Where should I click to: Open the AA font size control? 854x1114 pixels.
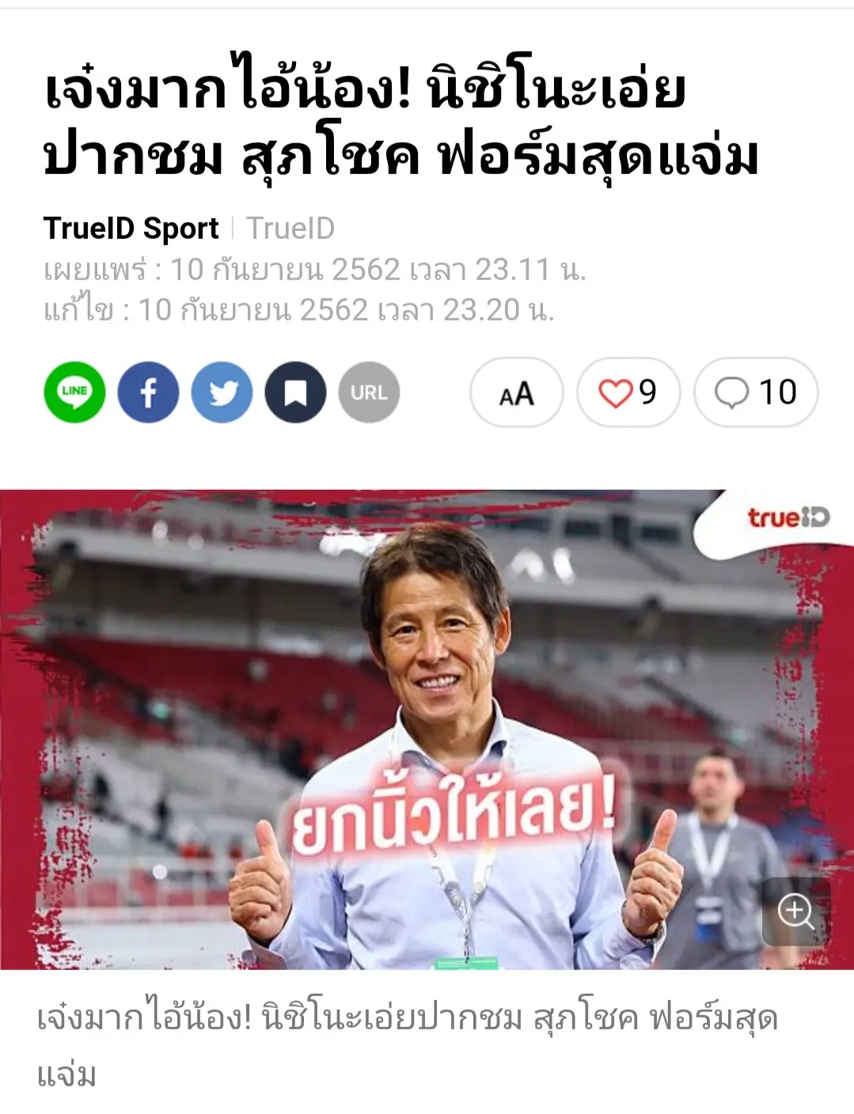517,392
